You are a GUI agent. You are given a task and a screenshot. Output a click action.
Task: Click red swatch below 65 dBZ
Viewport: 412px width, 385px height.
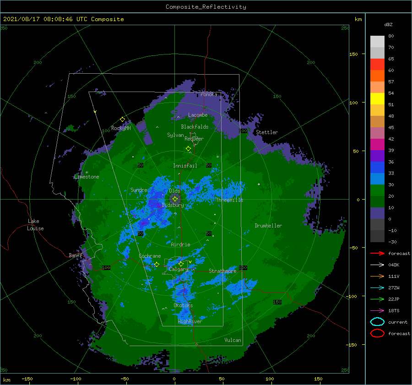[377, 65]
